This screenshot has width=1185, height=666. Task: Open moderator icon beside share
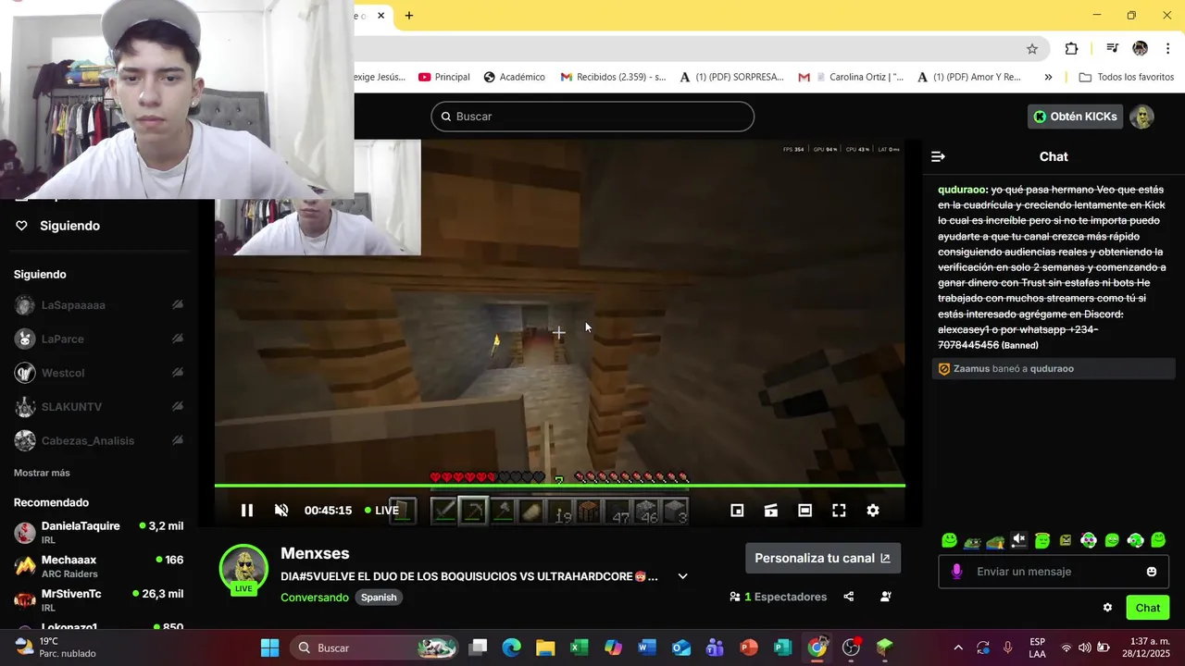pos(886,597)
